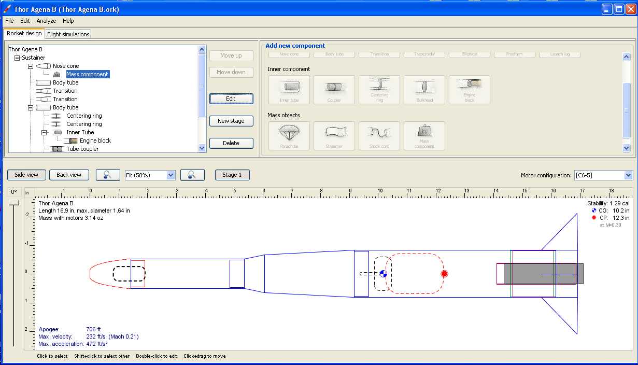Insert a Launch lug
Screen dimensions: 638x365
[560, 54]
